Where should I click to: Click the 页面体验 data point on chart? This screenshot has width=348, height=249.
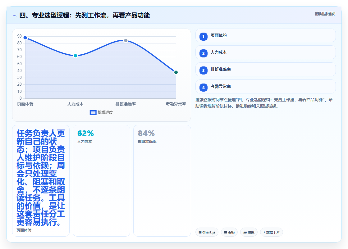tap(25, 38)
